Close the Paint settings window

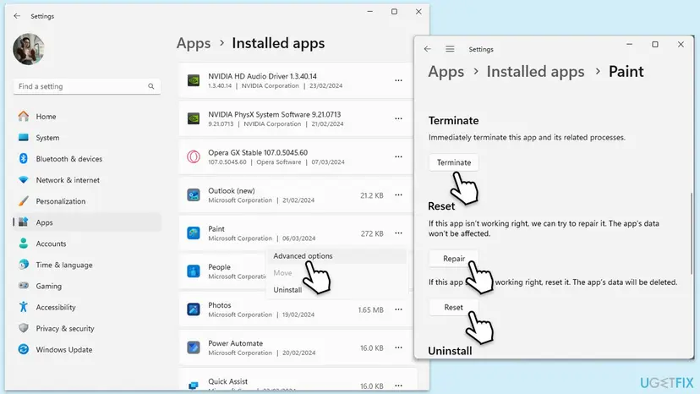[681, 44]
